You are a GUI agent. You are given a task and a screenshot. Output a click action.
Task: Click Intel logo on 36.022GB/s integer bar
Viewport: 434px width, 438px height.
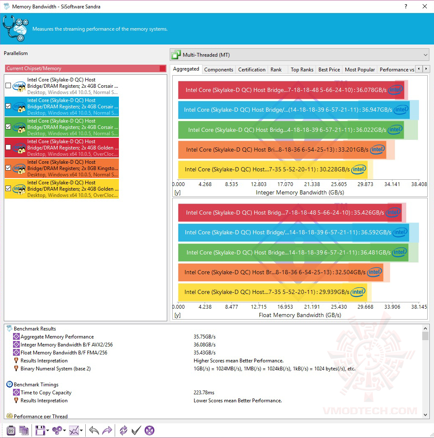(395, 130)
